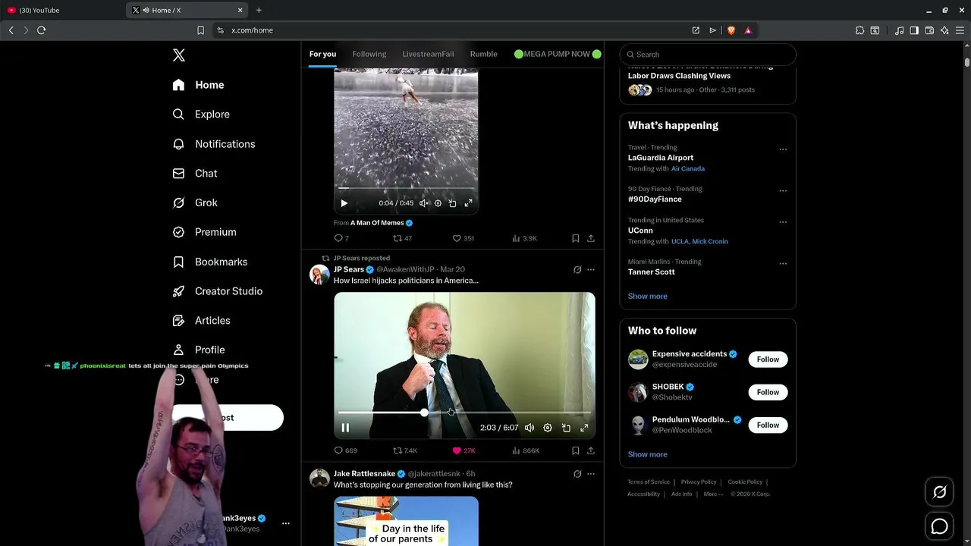Show more in Who to follow
The image size is (971, 546).
click(x=648, y=455)
